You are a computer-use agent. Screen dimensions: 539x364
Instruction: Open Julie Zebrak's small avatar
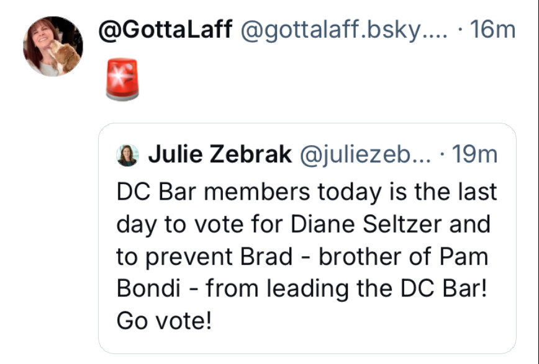(x=128, y=155)
